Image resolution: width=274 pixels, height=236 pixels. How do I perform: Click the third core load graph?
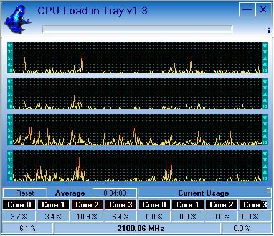[x=138, y=130]
